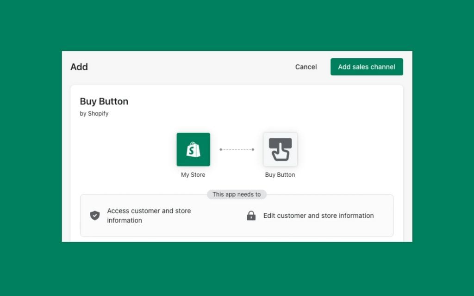Viewport: 474px width, 296px height.
Task: Click the dotted connector between the icons
Action: coord(237,149)
